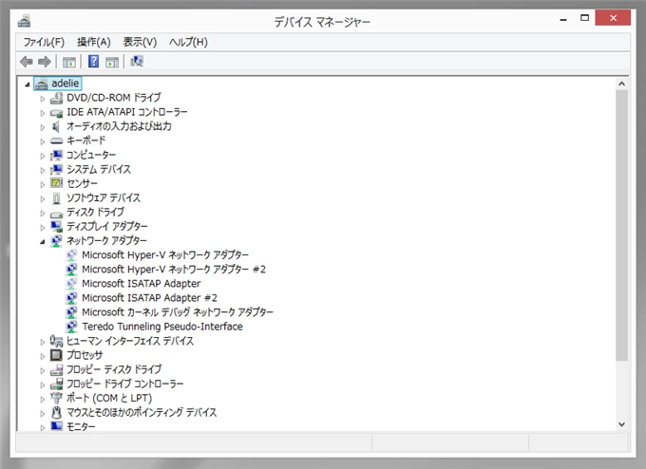Select Microsoft ISATAP Adapter (first entry)
Image resolution: width=646 pixels, height=469 pixels.
141,284
